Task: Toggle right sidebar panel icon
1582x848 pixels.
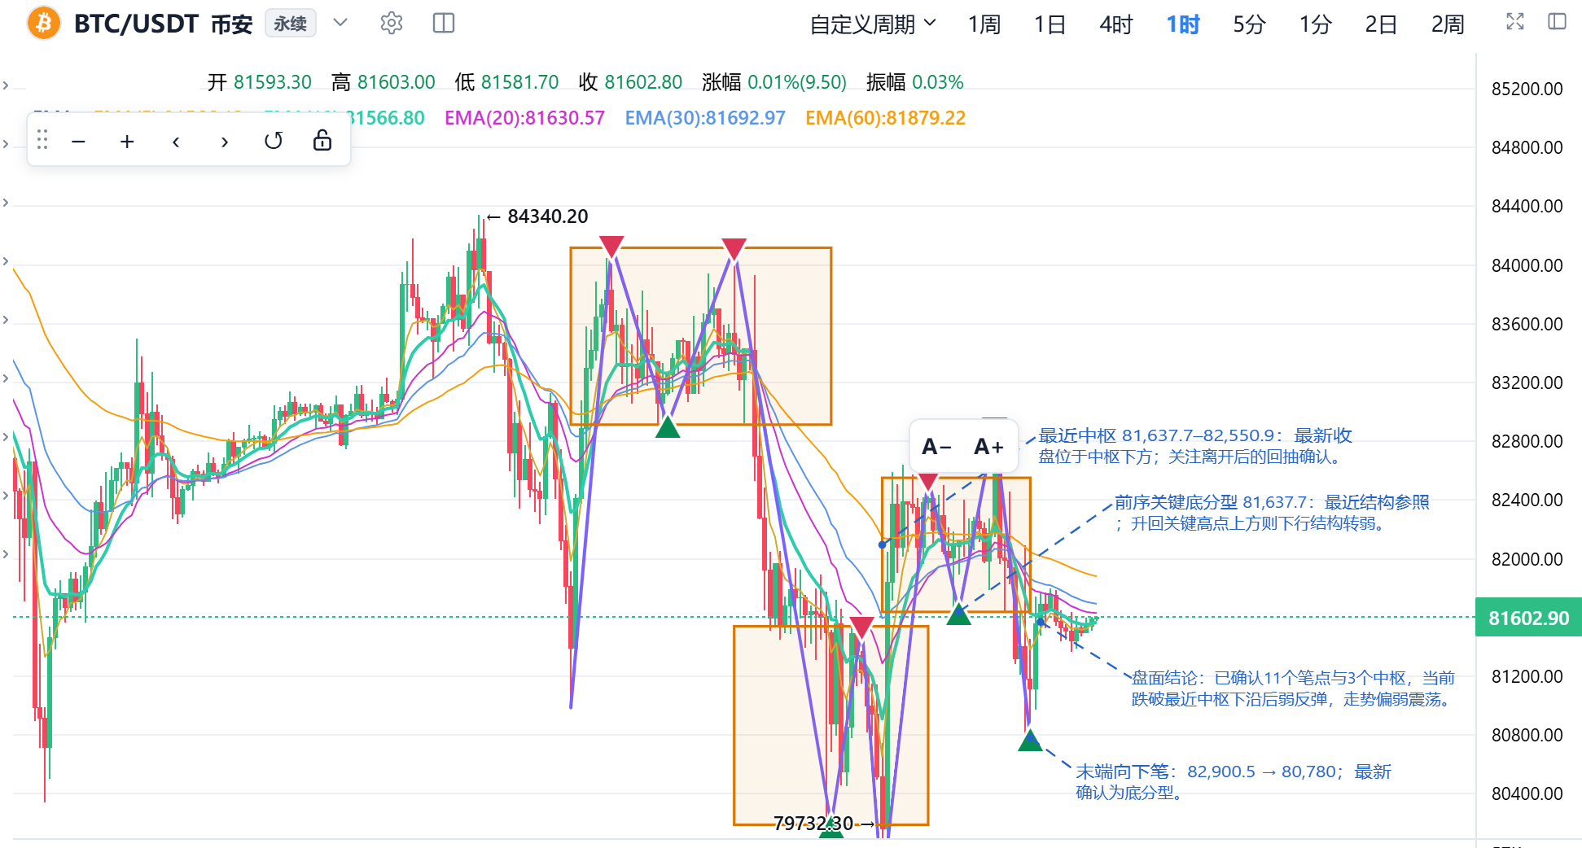Action: tap(1557, 22)
